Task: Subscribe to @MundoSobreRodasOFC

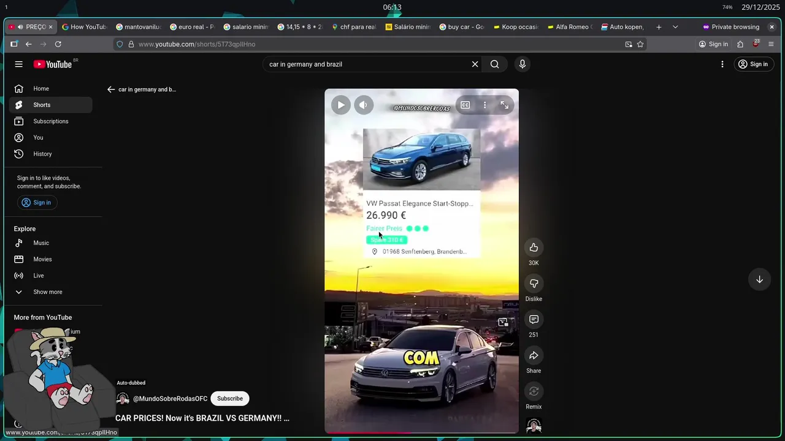Action: [230, 399]
